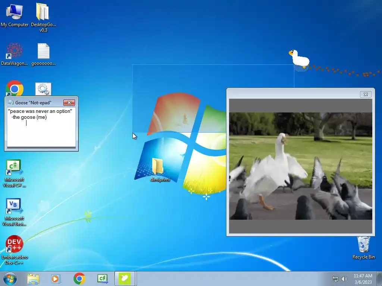Close the goose picture window

pyautogui.click(x=366, y=94)
